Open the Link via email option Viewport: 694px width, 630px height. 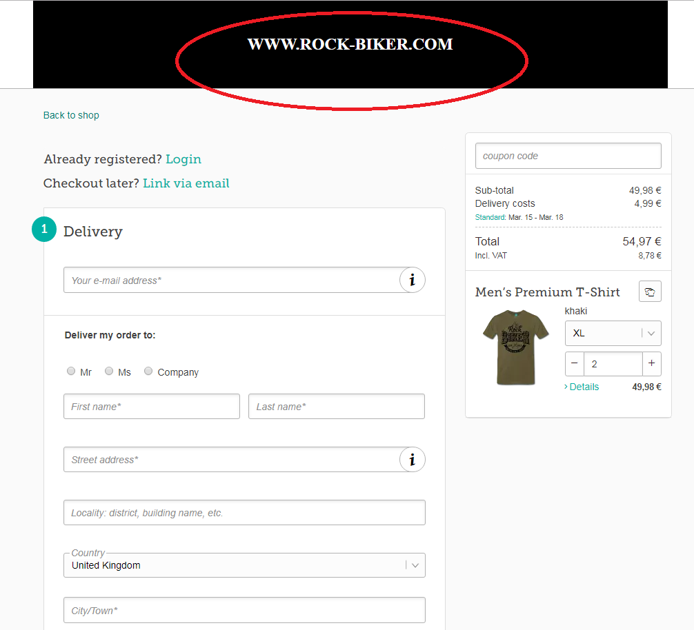tap(186, 183)
